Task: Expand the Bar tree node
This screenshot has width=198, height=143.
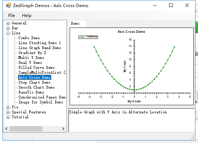Action: [8, 28]
